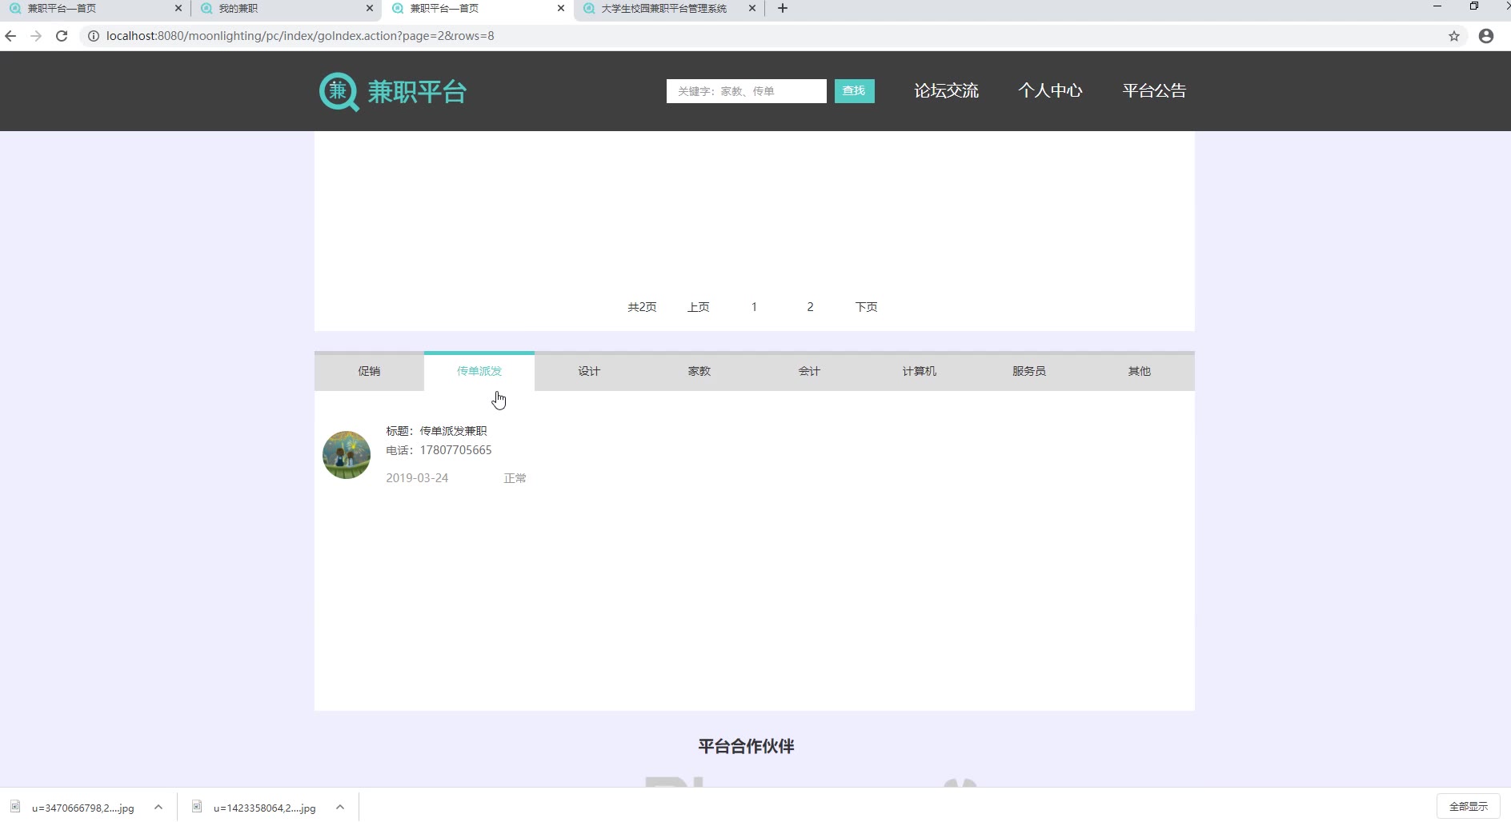Viewport: 1511px width, 822px height.
Task: Open the 传单派发兼职 job avatar thumbnail
Action: tap(347, 455)
